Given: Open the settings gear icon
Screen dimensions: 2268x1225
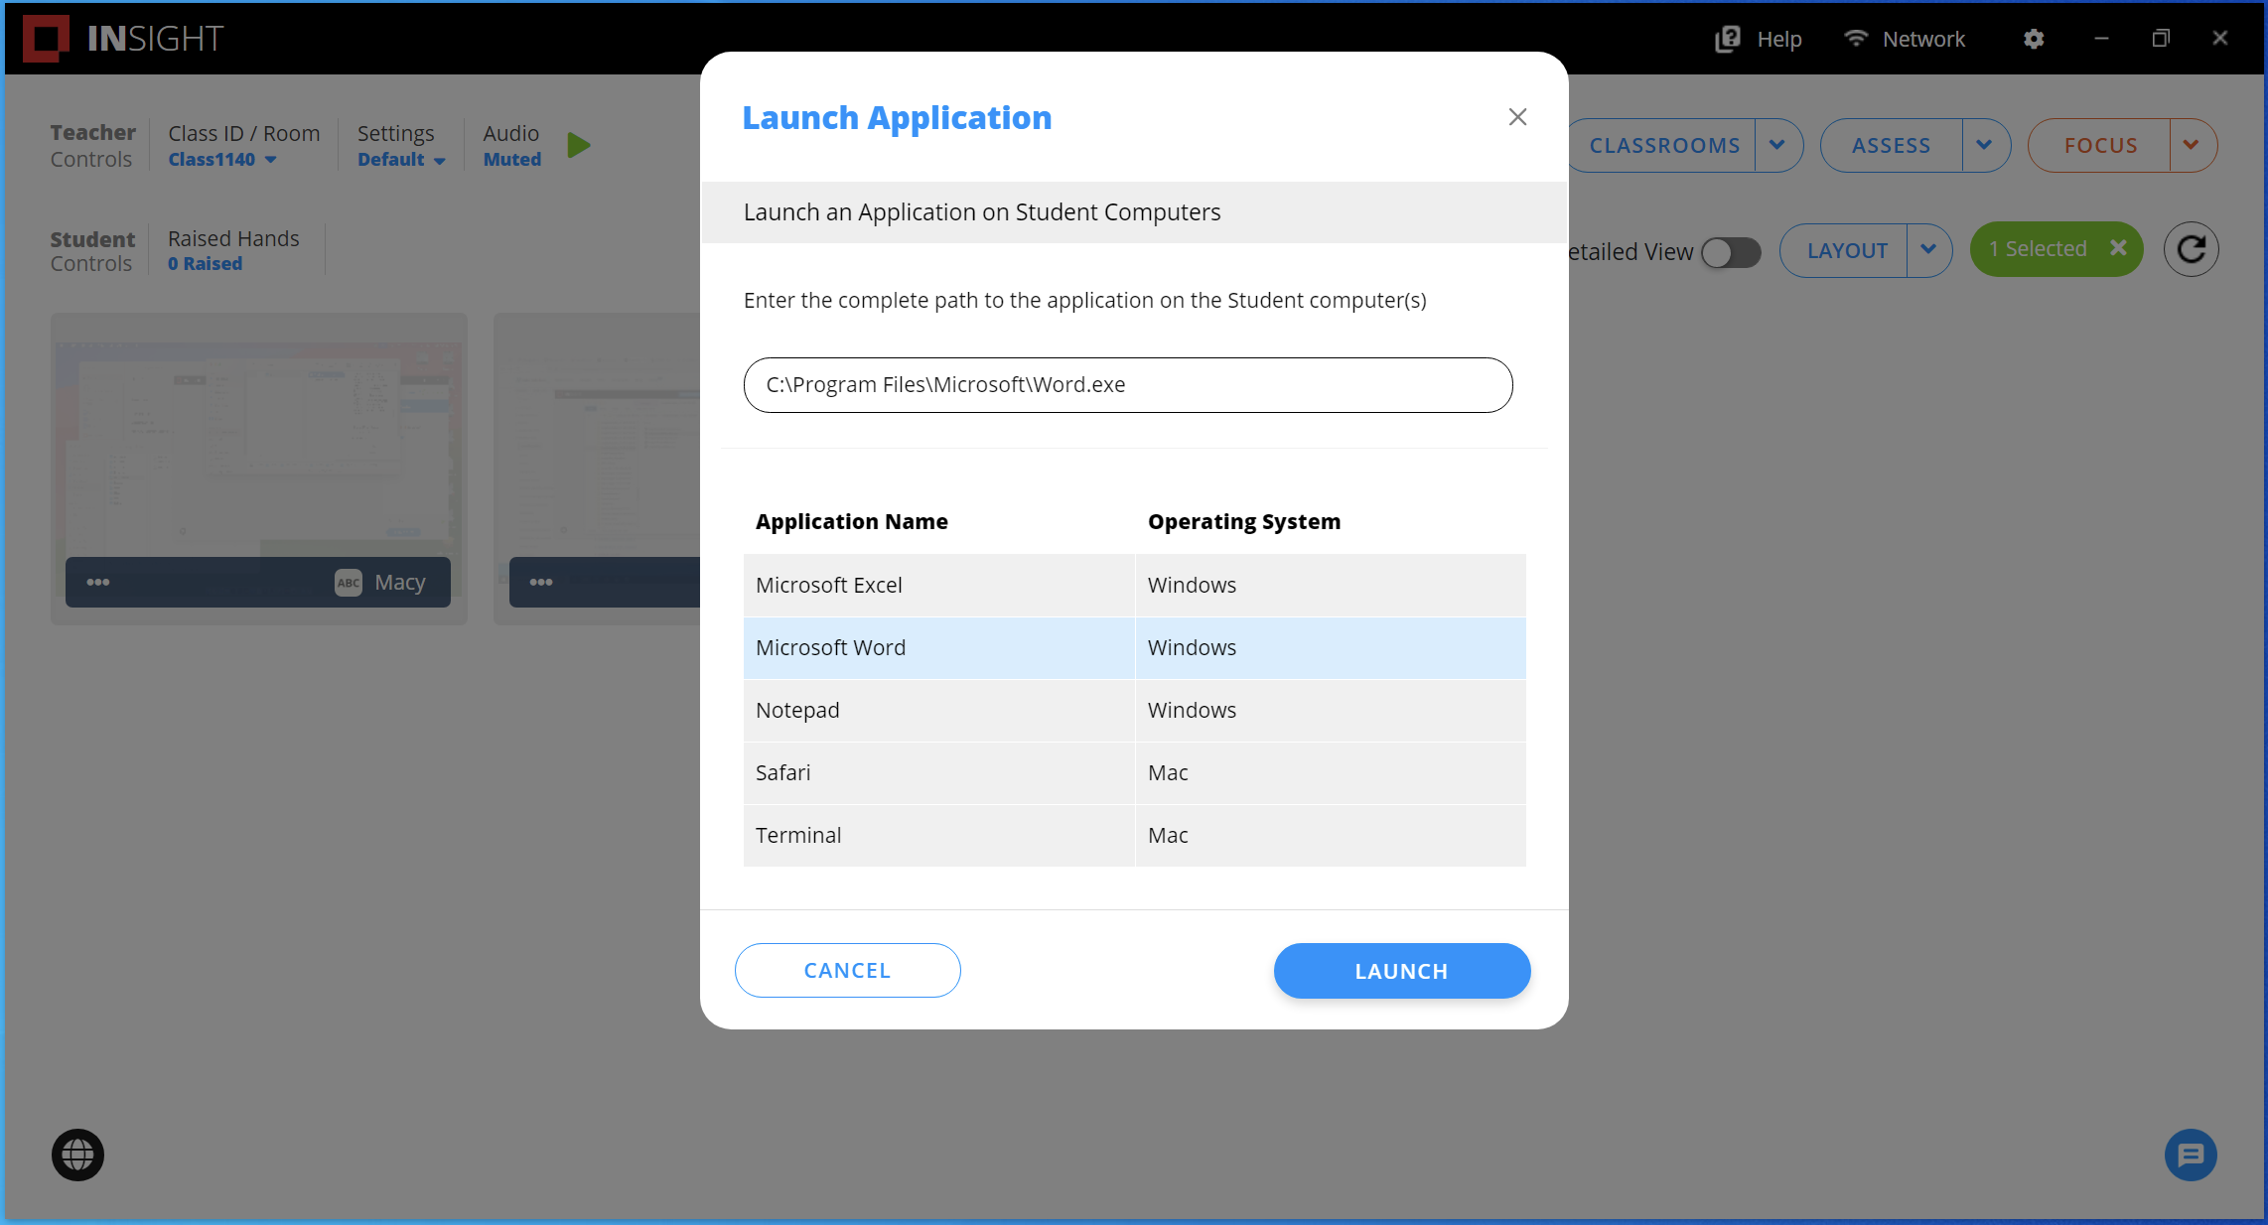Looking at the screenshot, I should point(2034,39).
